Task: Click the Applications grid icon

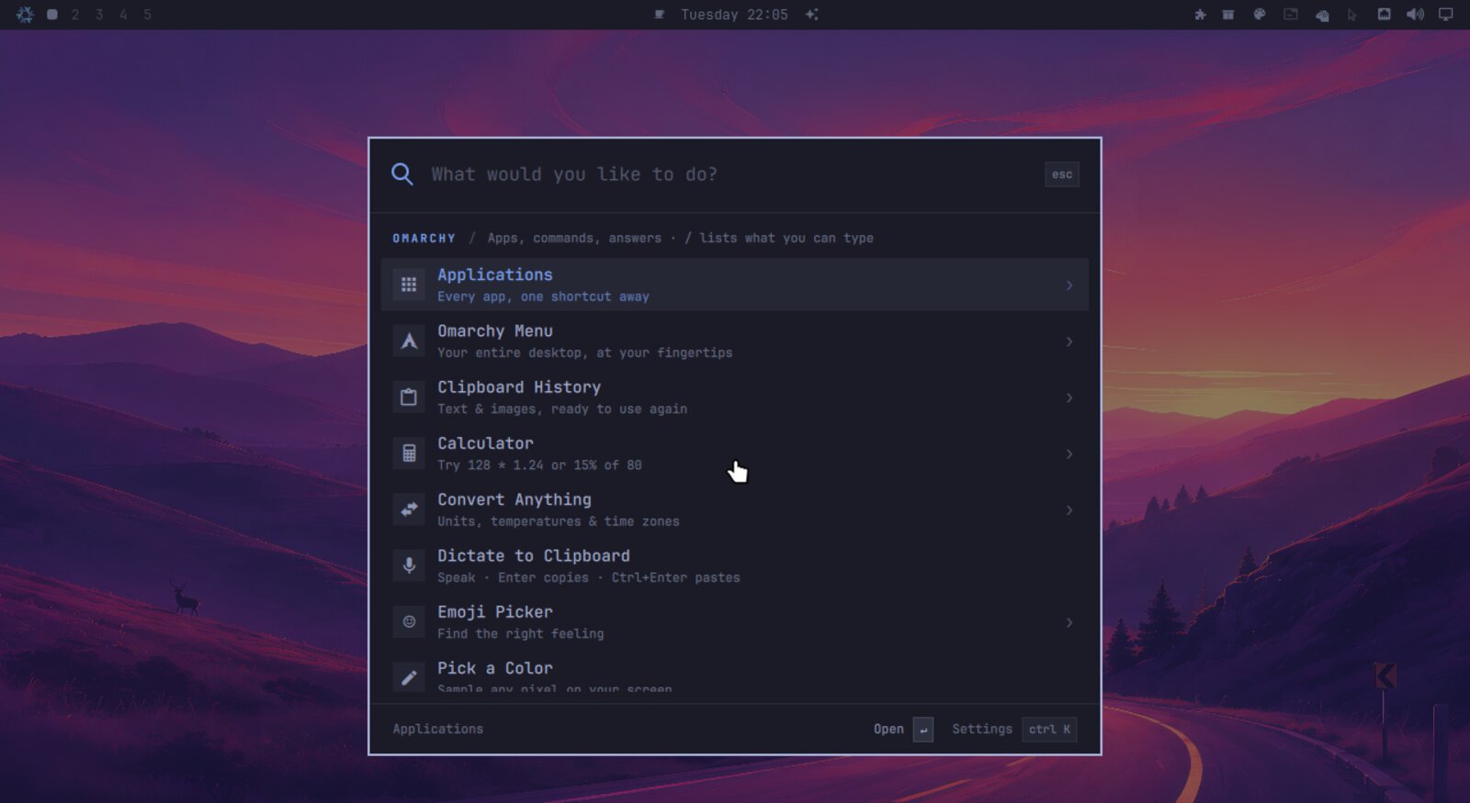Action: [409, 284]
